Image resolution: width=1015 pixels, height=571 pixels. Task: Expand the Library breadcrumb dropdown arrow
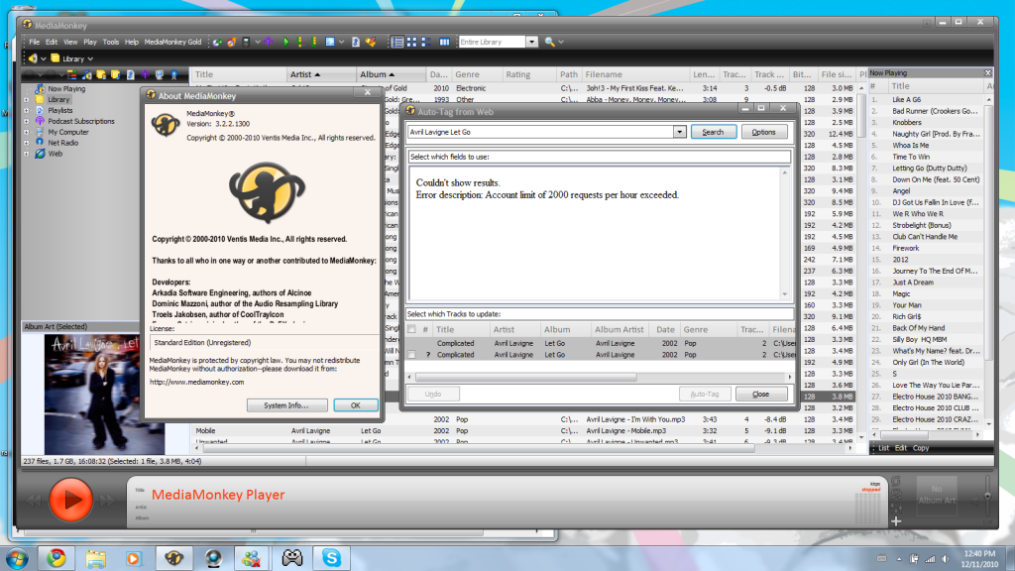coord(90,58)
